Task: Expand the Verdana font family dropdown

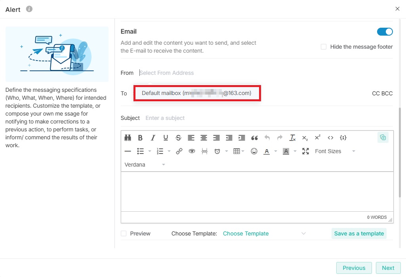Action: click(145, 165)
